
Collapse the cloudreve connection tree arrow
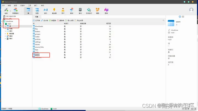(2, 21)
